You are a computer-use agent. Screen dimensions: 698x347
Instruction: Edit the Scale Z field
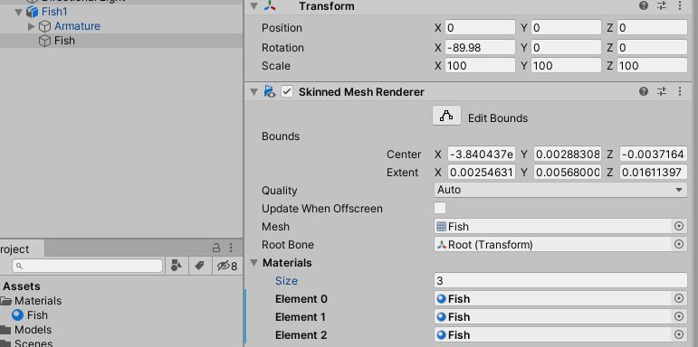(x=652, y=65)
